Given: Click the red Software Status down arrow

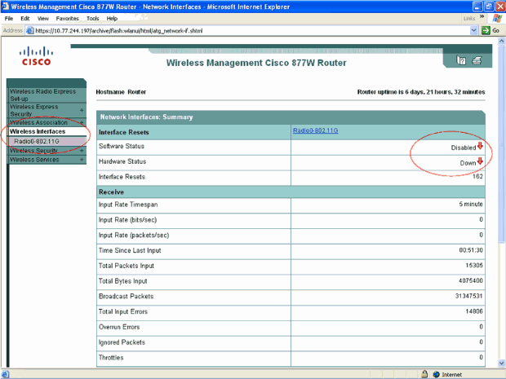Looking at the screenshot, I should coord(481,148).
